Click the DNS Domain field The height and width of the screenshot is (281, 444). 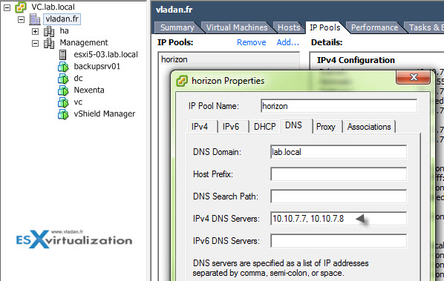pyautogui.click(x=339, y=152)
